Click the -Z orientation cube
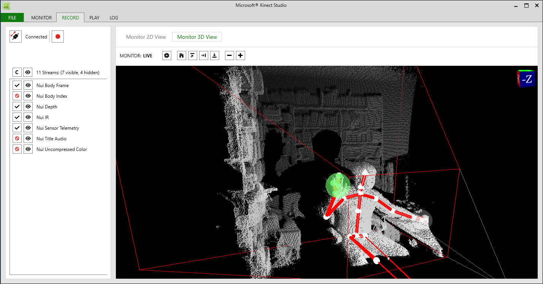Screen dimensions: 543x284 coord(526,79)
